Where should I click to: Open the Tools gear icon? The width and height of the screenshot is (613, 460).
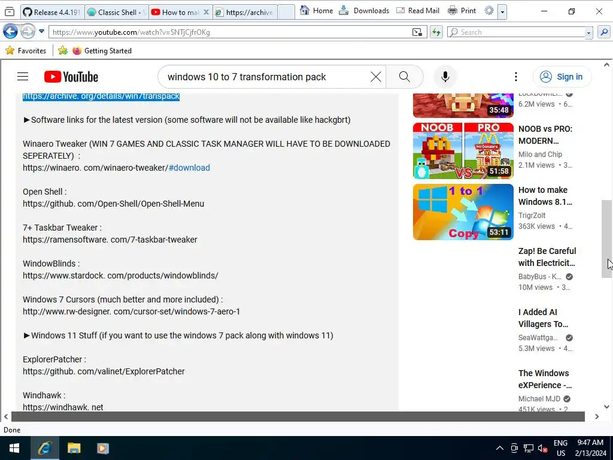[x=488, y=11]
